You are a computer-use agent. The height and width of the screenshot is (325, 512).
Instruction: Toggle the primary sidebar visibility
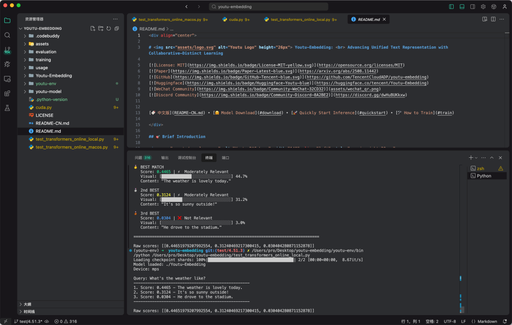coord(451,7)
